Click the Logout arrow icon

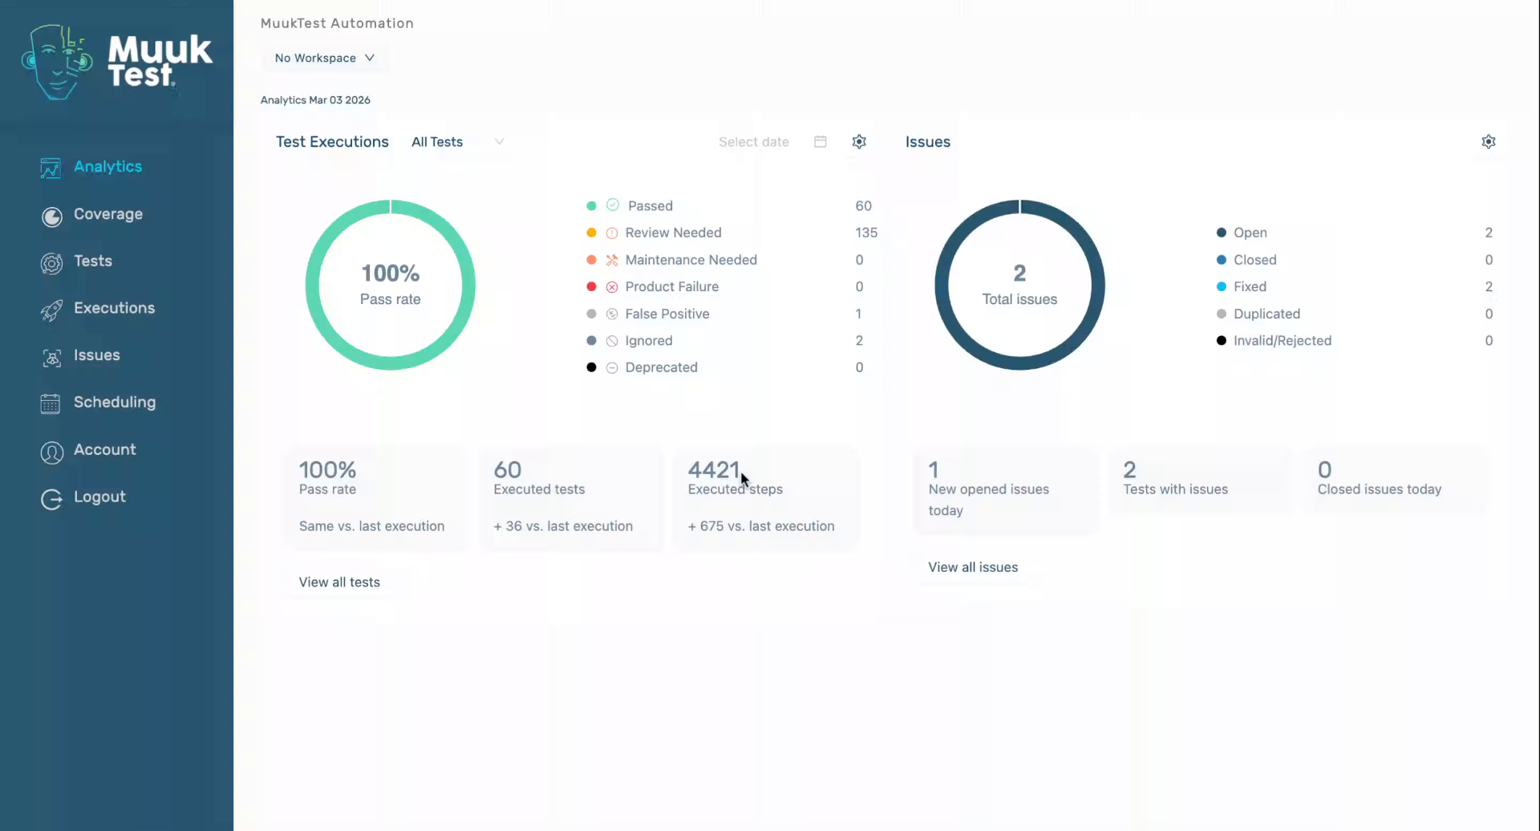(51, 499)
